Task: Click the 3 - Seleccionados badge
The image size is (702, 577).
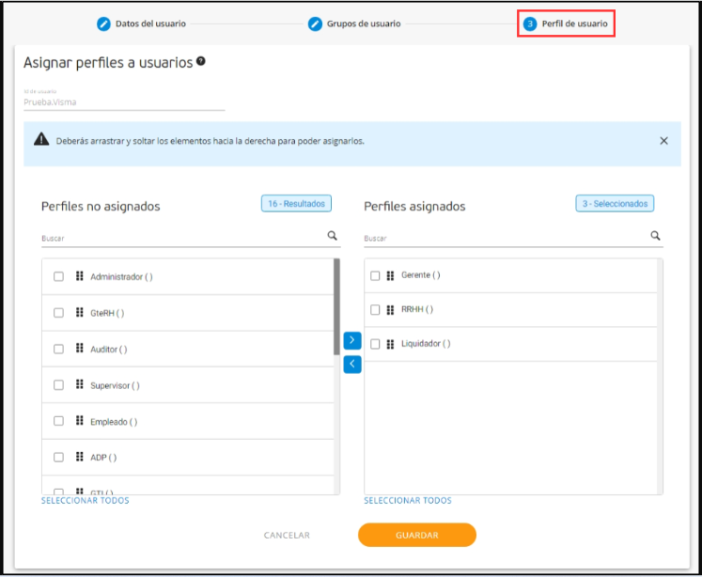Action: coord(615,203)
